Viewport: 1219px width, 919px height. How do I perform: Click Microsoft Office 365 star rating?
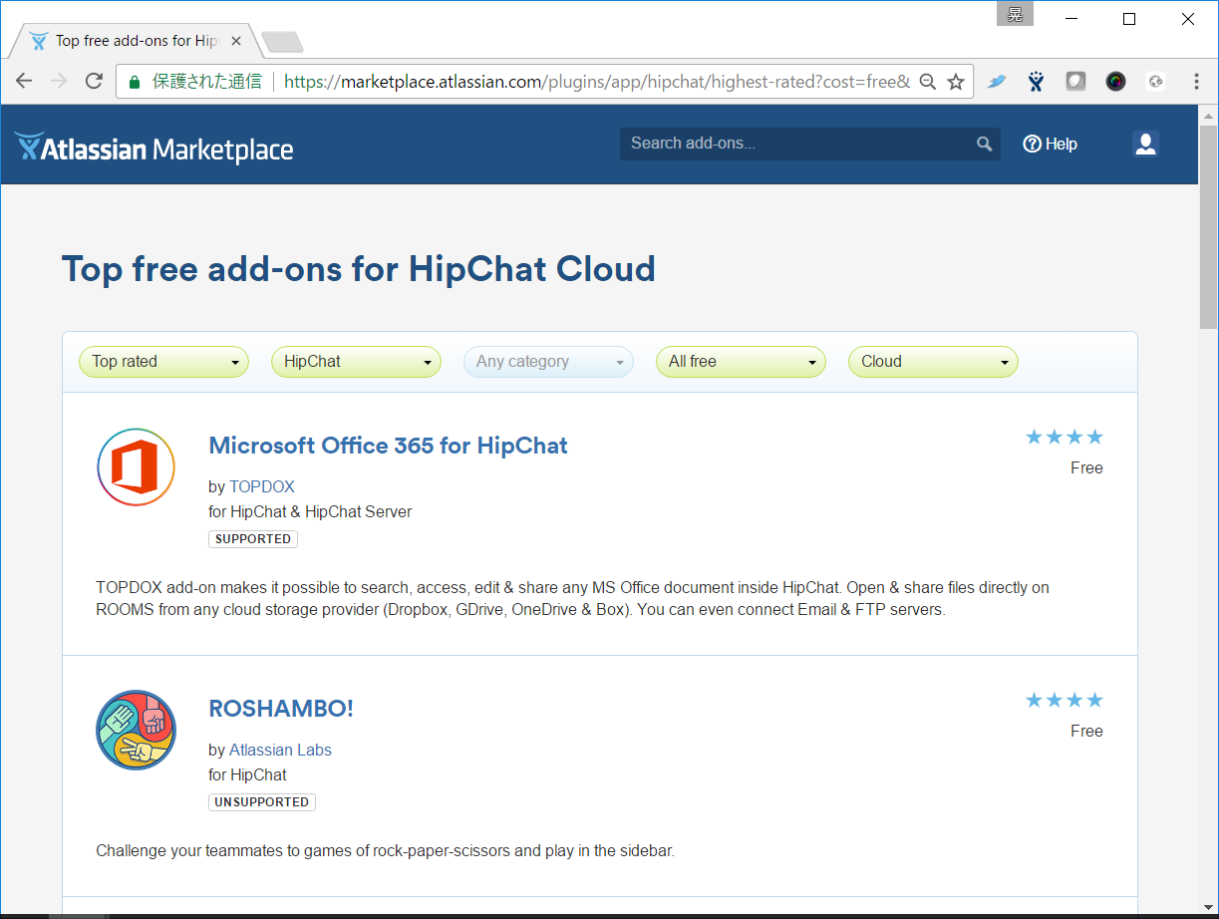point(1065,437)
